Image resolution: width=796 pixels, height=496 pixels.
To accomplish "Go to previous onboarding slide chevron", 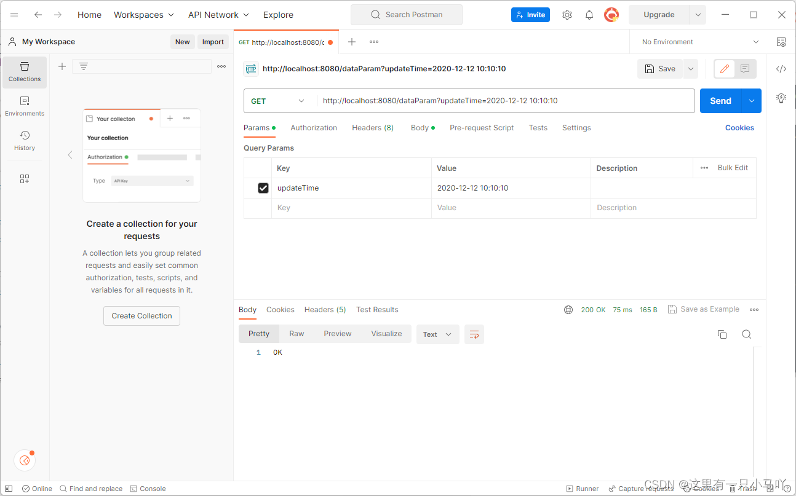I will point(70,155).
